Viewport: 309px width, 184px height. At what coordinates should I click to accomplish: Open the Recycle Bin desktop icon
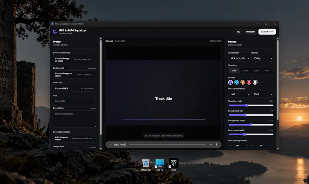[x=146, y=165]
